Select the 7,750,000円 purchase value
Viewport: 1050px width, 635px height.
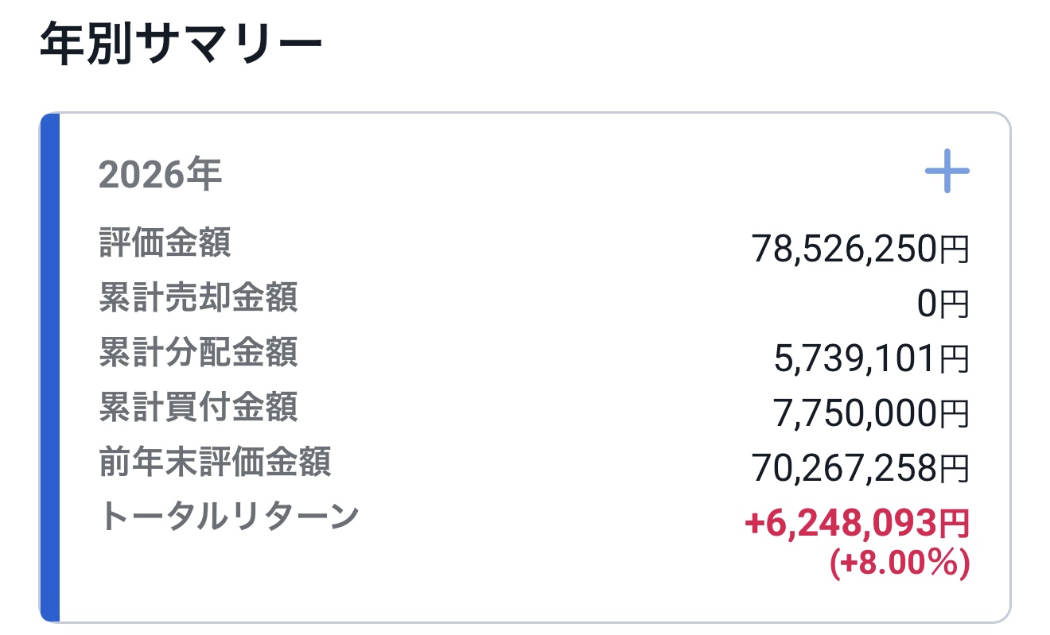(872, 414)
